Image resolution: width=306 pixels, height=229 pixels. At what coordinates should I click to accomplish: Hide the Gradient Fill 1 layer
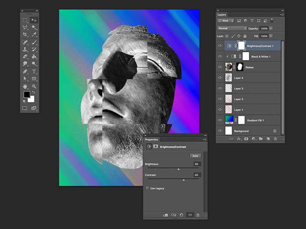220,120
